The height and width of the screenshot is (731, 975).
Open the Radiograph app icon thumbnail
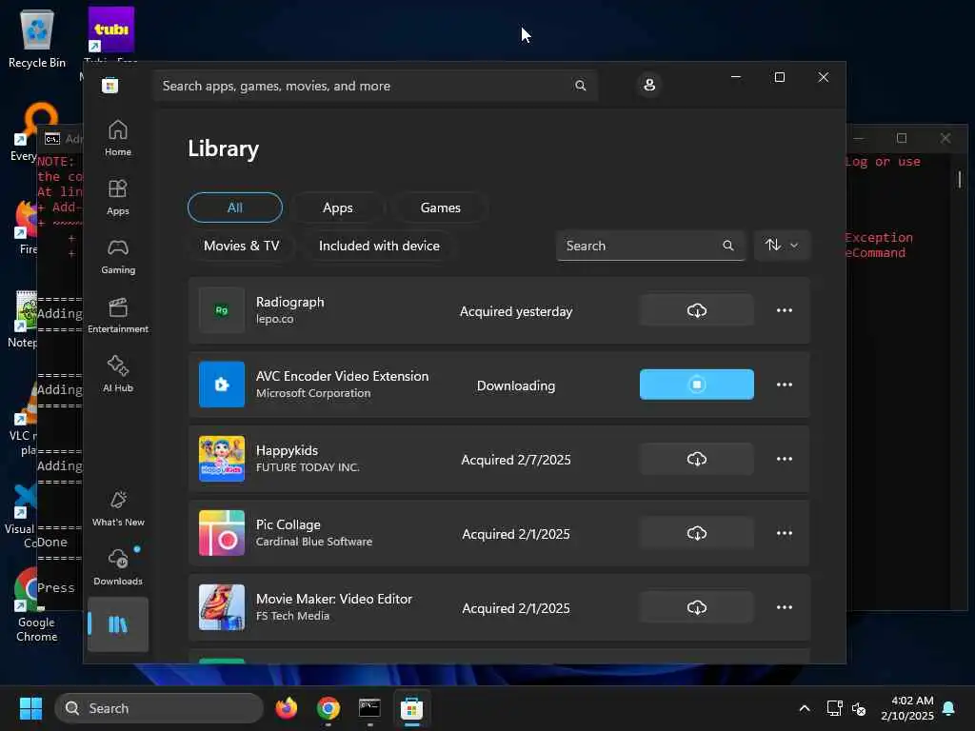coord(221,310)
